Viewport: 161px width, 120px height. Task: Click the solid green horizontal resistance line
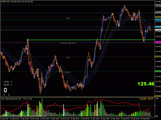91,40
